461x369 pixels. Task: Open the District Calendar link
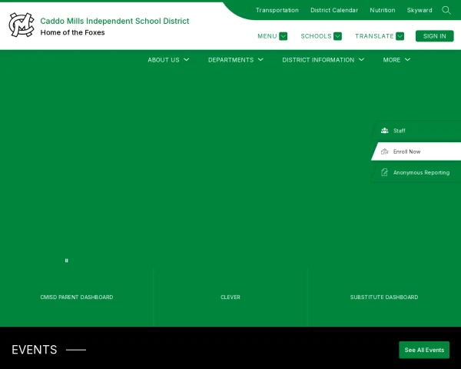click(334, 11)
